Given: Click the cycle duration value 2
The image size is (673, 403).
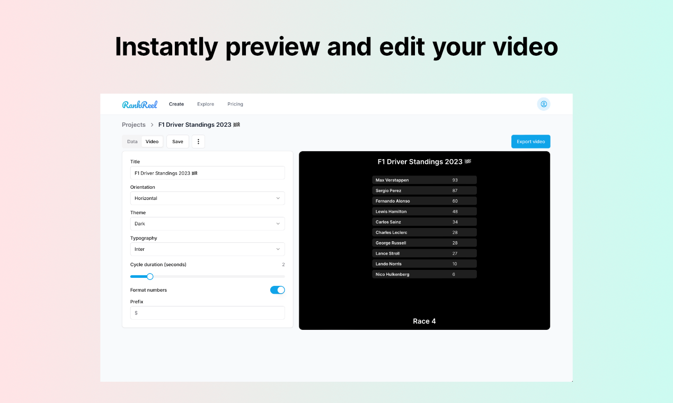Looking at the screenshot, I should 284,265.
